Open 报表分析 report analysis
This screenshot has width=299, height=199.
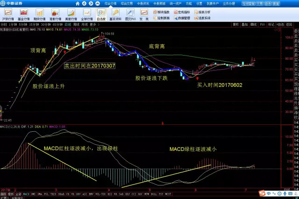click(202, 12)
